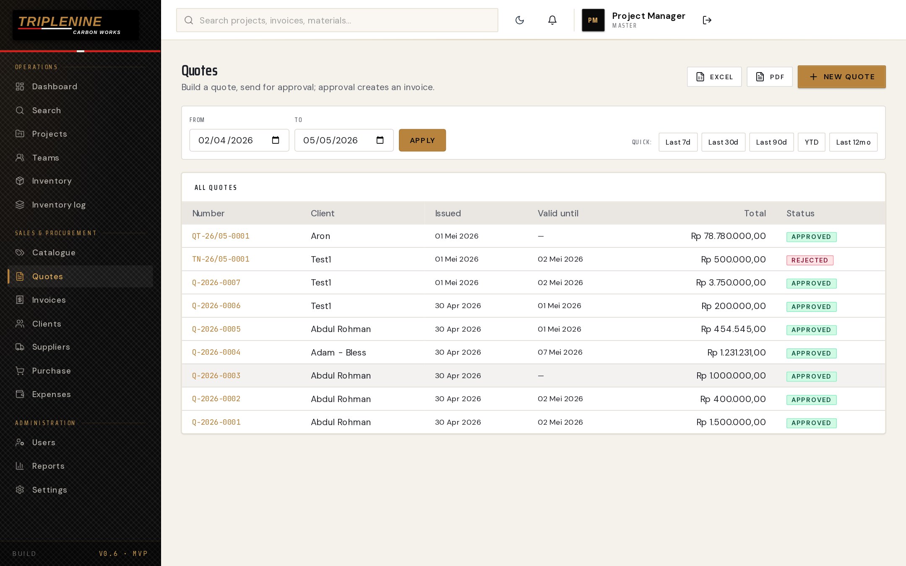Go to Projects in the sidebar
The height and width of the screenshot is (566, 906).
(x=80, y=134)
